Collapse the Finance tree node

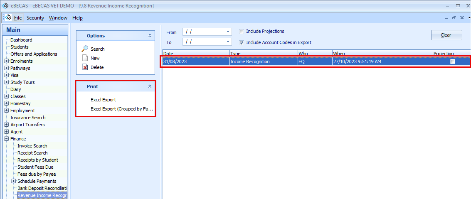click(x=7, y=139)
